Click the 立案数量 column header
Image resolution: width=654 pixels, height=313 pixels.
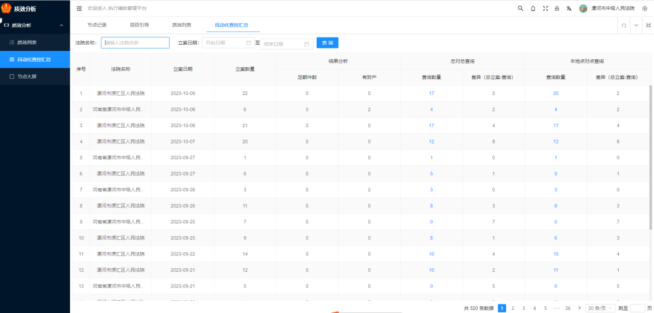point(245,69)
